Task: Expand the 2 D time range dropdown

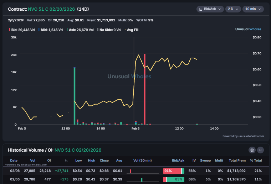Action: point(233,9)
